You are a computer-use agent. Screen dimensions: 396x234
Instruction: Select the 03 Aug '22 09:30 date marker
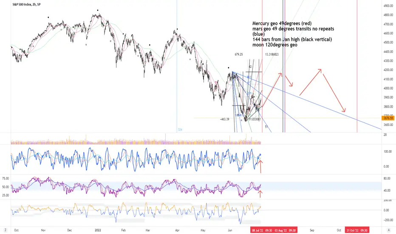click(285, 230)
